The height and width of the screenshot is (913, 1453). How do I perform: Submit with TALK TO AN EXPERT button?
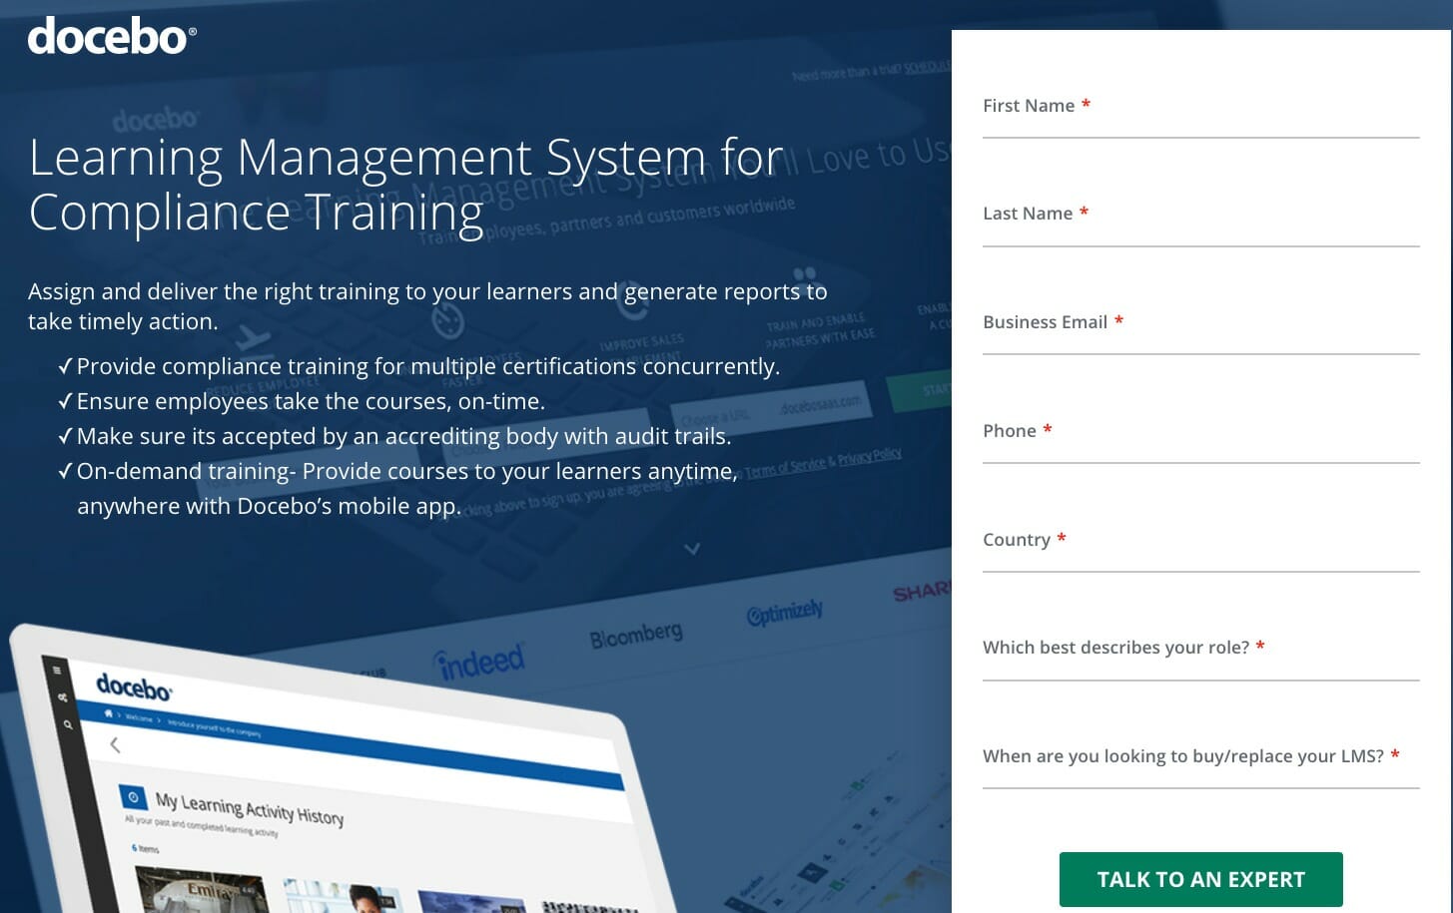[1200, 879]
